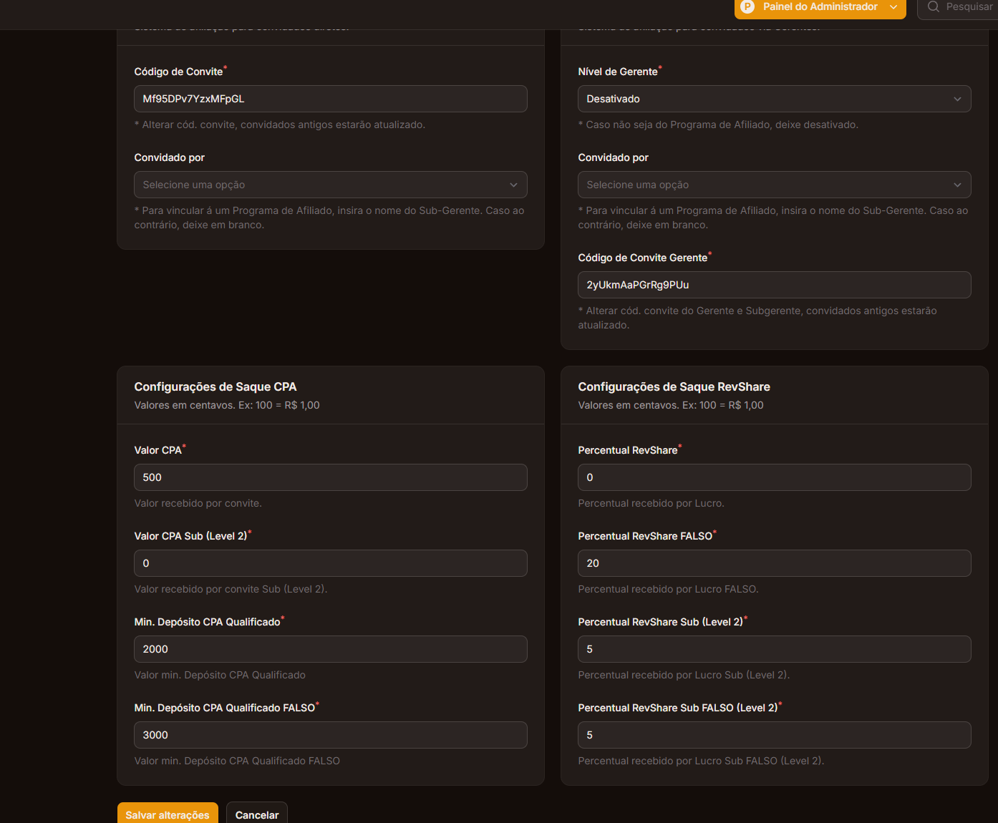Open left Convidado por dropdown
Image resolution: width=998 pixels, height=823 pixels.
pyautogui.click(x=330, y=185)
